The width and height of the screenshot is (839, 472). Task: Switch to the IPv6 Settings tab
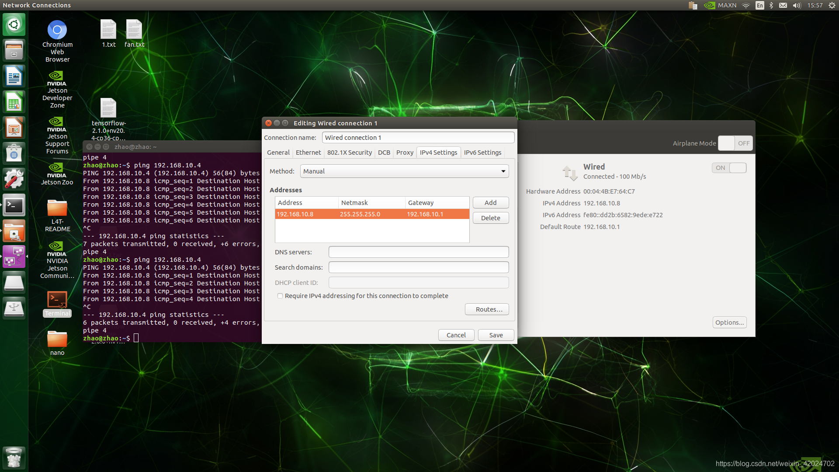click(x=482, y=153)
